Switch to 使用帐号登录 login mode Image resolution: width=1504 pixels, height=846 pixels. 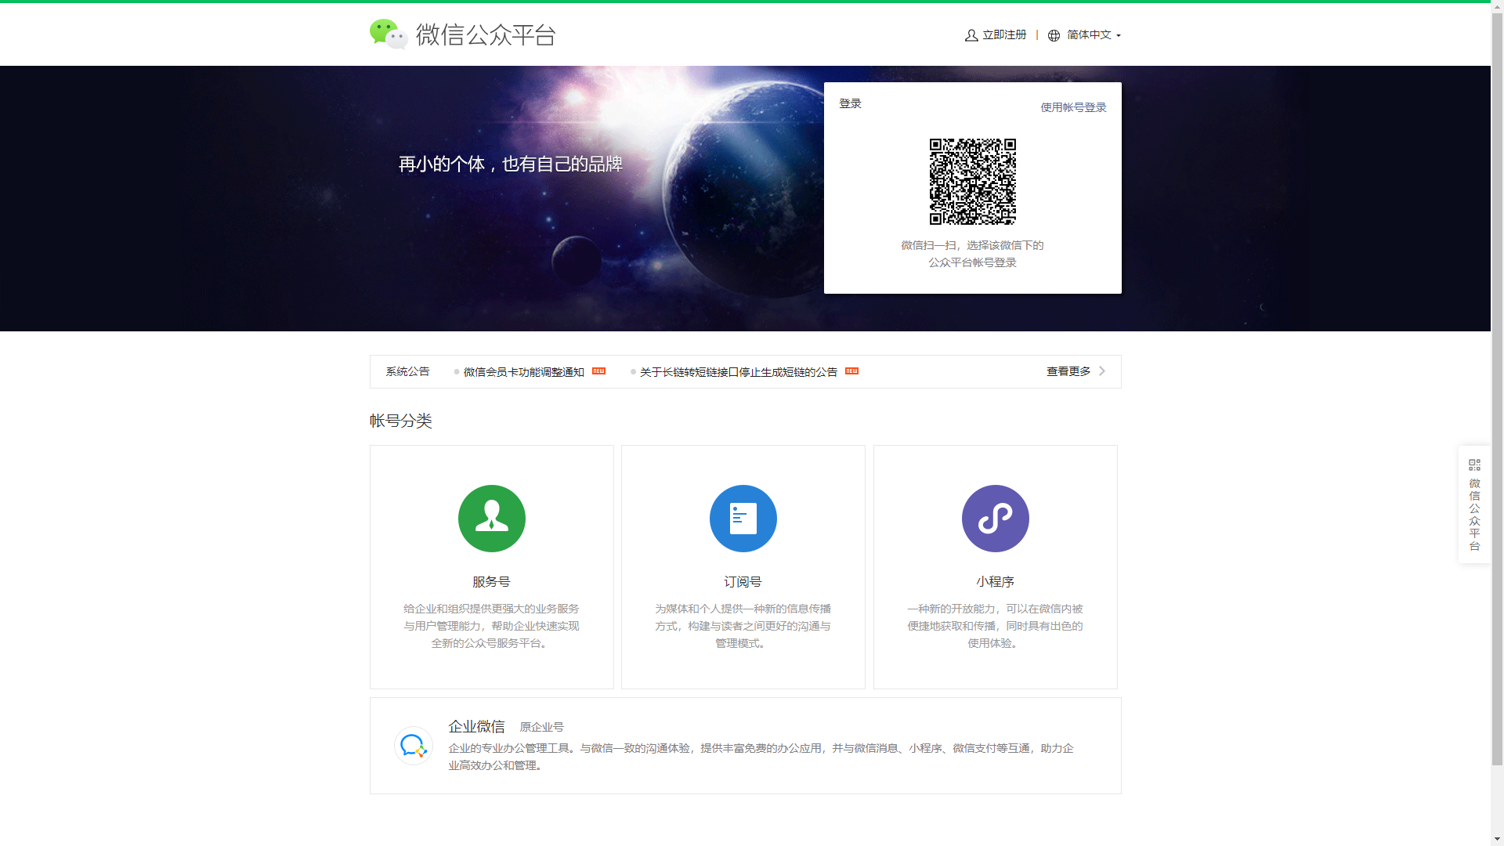tap(1073, 107)
